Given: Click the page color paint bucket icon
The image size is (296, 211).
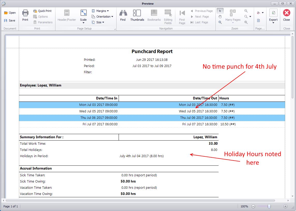Looking at the screenshot, I should click(x=258, y=13).
